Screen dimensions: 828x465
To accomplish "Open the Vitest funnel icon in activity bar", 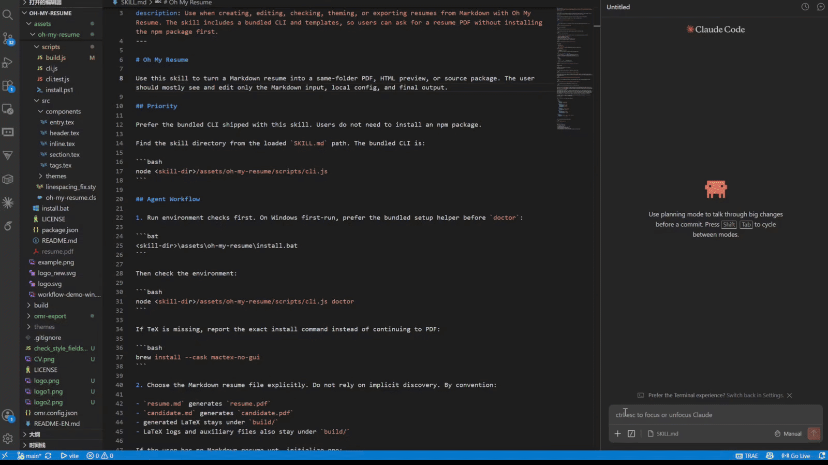I will tap(8, 155).
